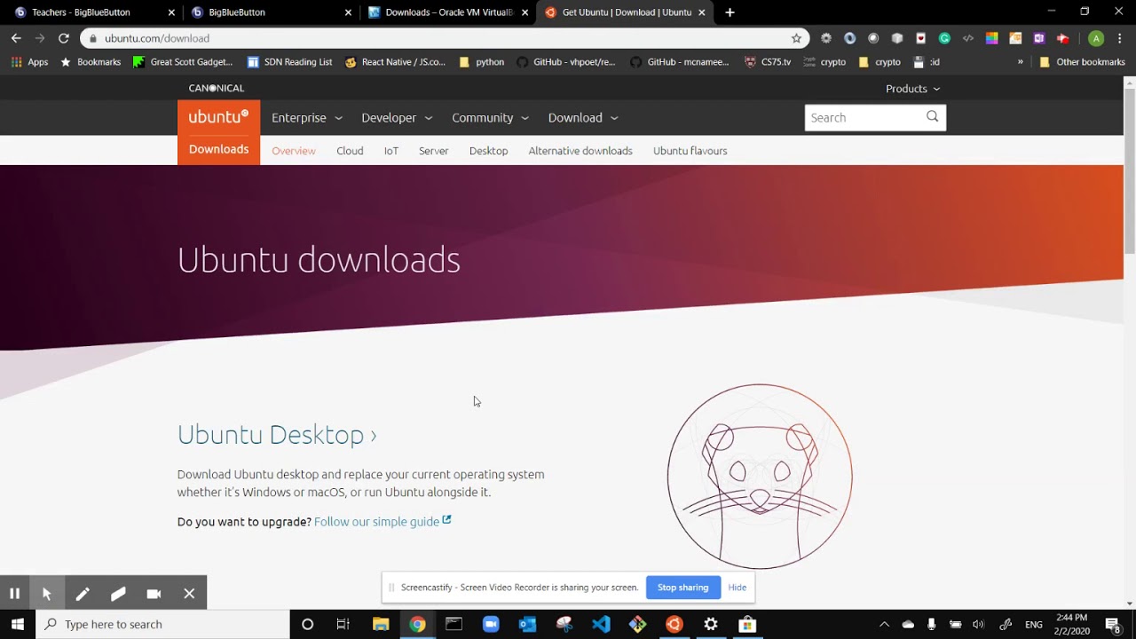
Task: Show hidden system tray icons
Action: click(x=884, y=624)
